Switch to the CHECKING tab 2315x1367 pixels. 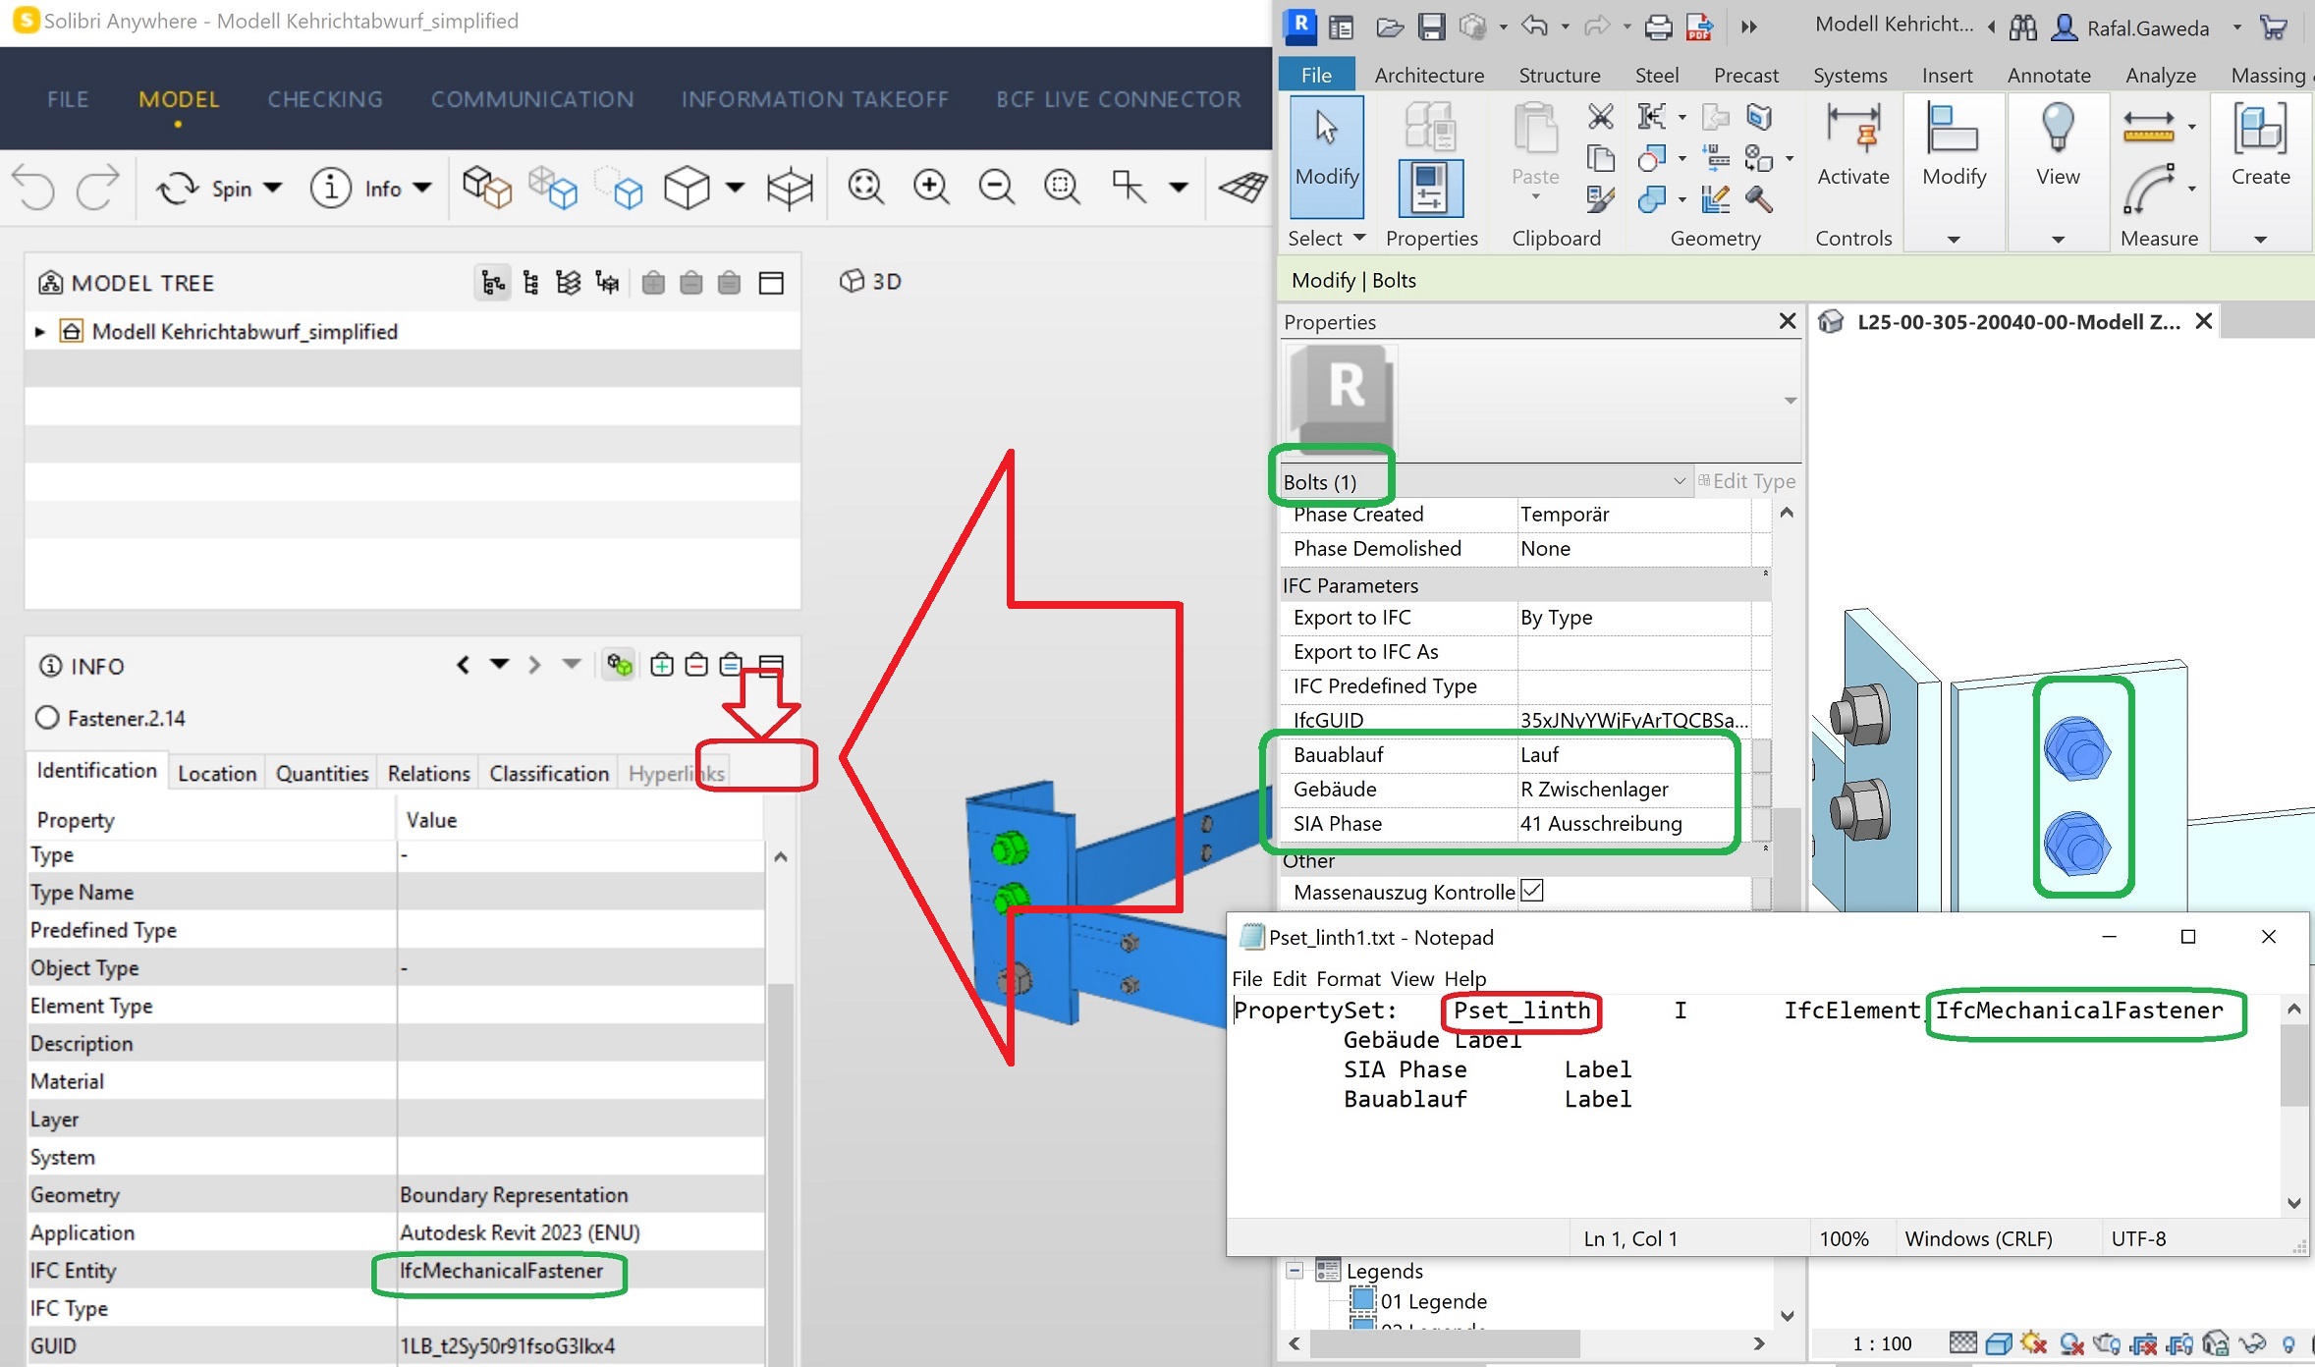pos(325,99)
